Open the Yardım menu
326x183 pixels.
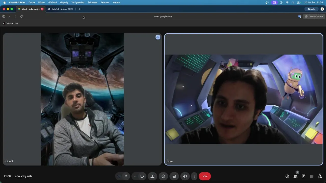116,3
